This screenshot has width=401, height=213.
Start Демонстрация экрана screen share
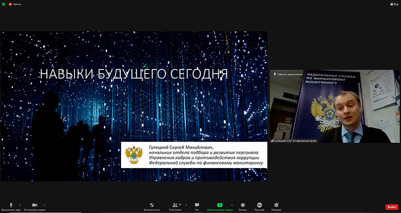[220, 207]
